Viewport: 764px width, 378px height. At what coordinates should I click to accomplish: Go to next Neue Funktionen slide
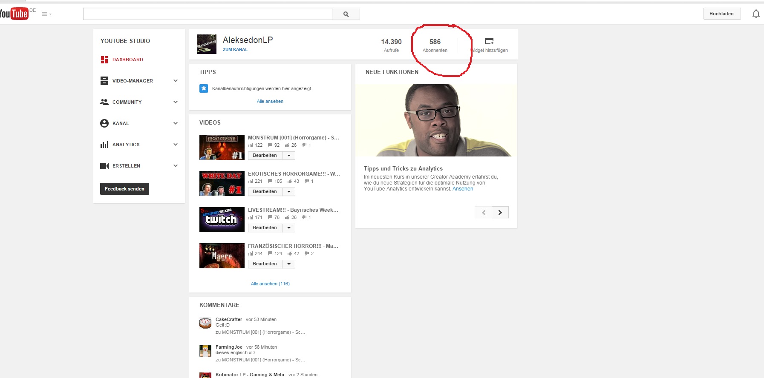[500, 212]
